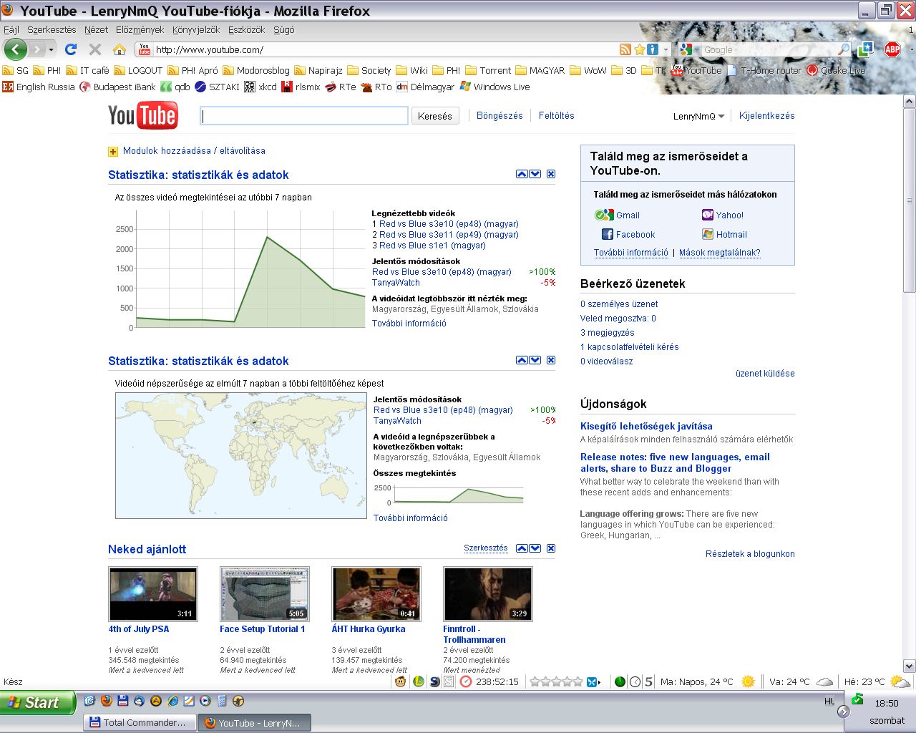Go to Home page icon
The height and width of the screenshot is (733, 916).
[120, 49]
